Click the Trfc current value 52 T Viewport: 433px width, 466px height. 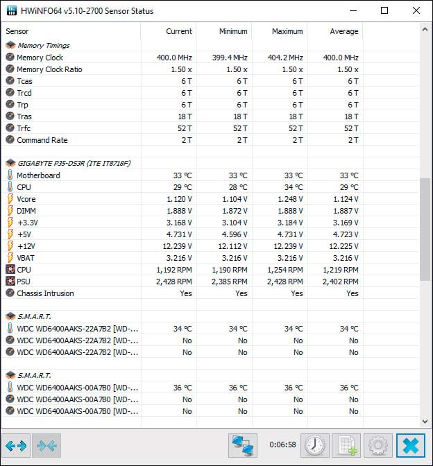pyautogui.click(x=185, y=128)
